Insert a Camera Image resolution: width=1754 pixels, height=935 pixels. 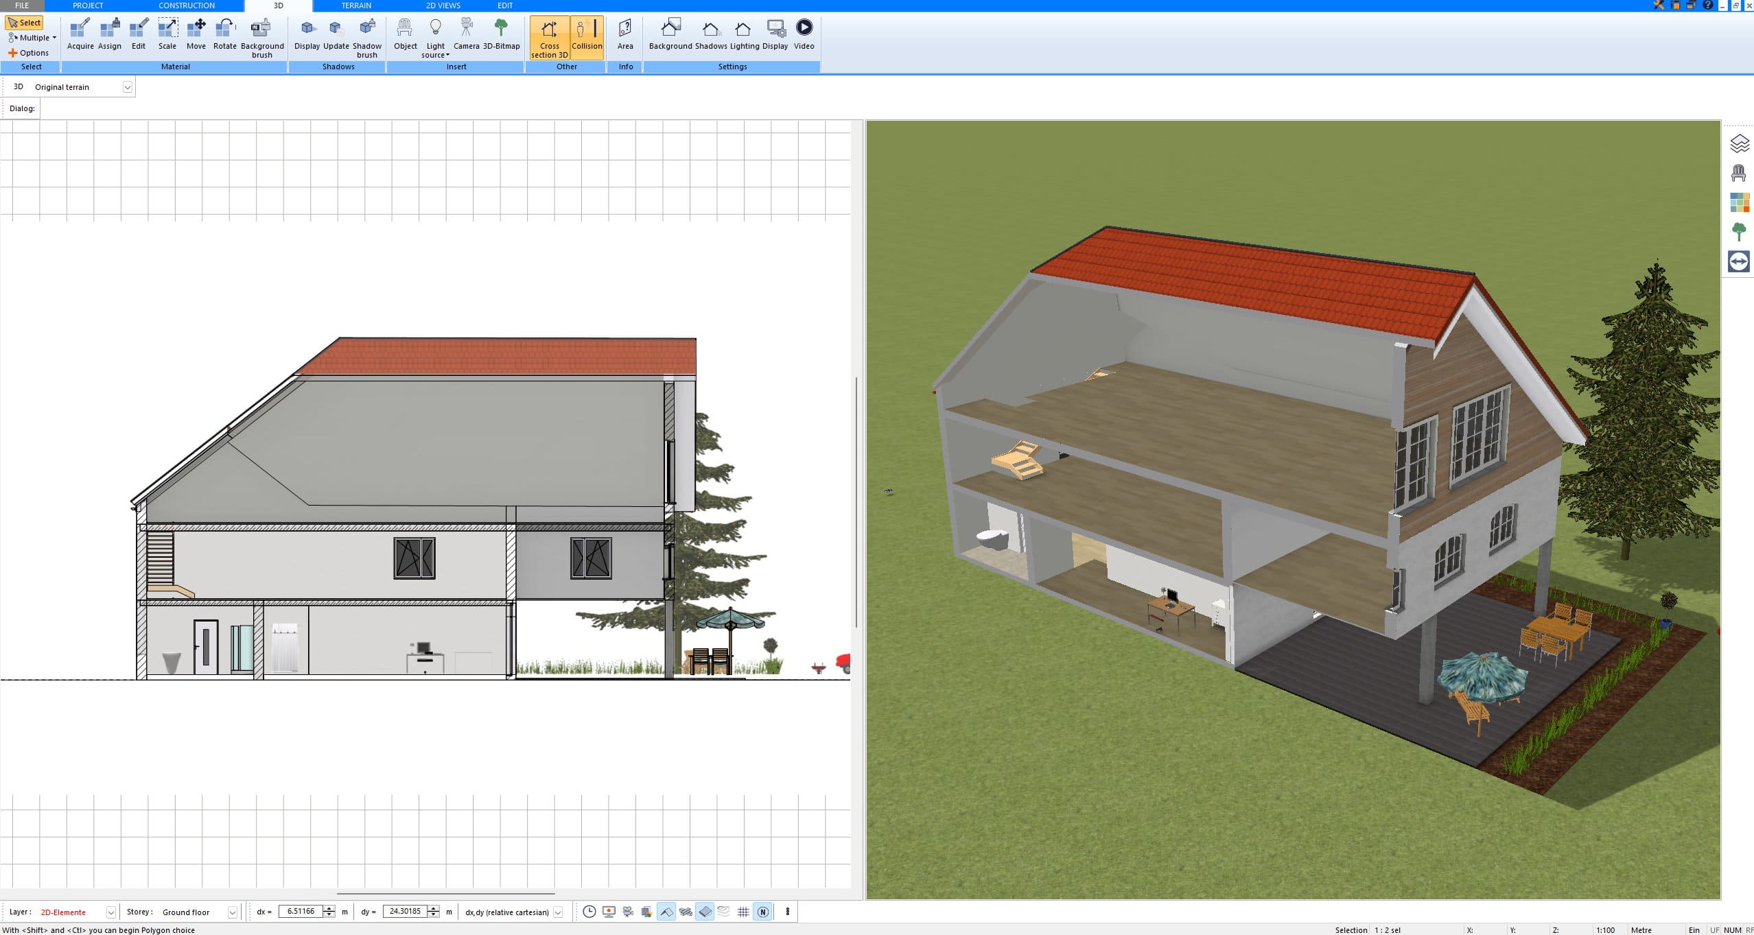pyautogui.click(x=467, y=34)
